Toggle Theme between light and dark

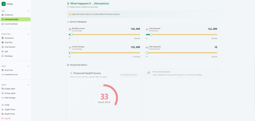point(16,109)
